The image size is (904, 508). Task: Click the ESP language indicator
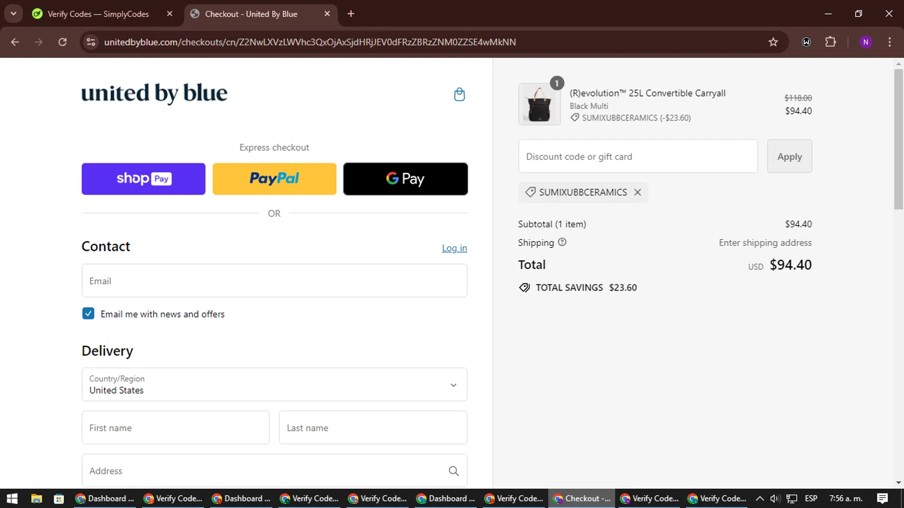coord(811,498)
